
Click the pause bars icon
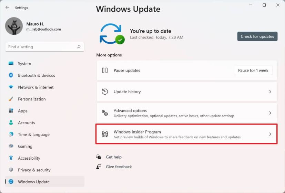click(105, 71)
